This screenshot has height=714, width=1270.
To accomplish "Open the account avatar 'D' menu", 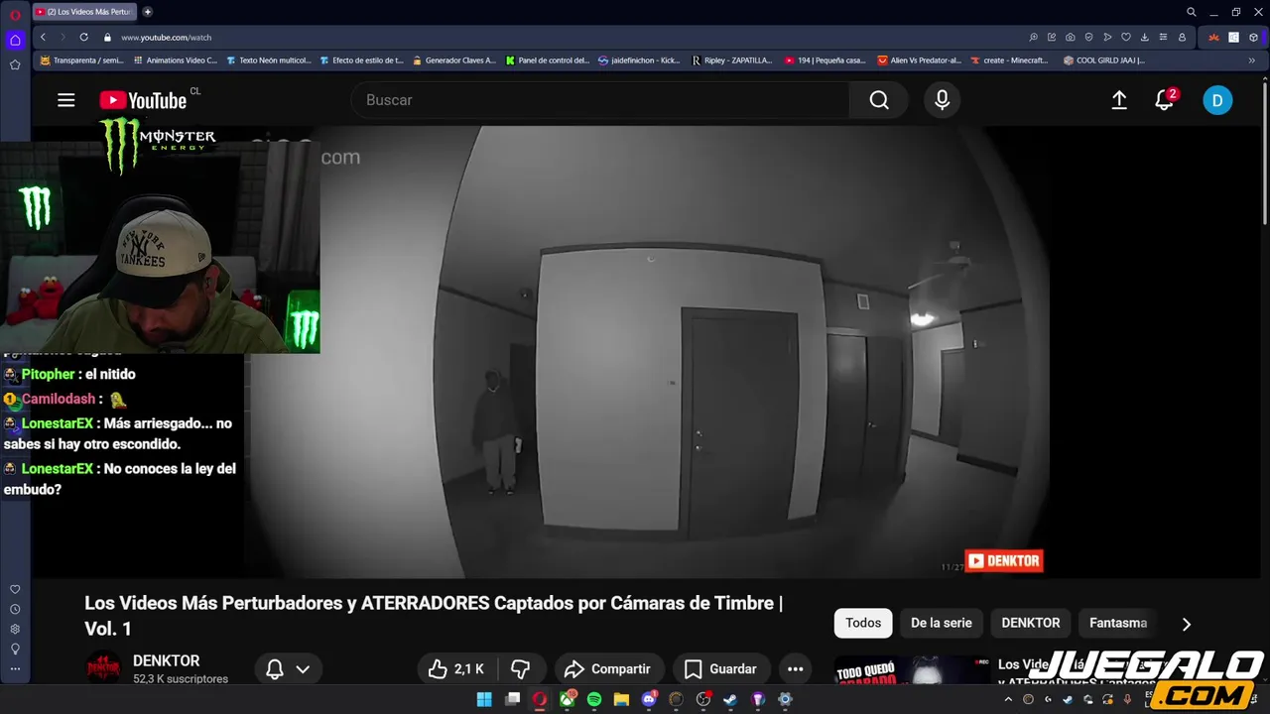I will 1217,100.
